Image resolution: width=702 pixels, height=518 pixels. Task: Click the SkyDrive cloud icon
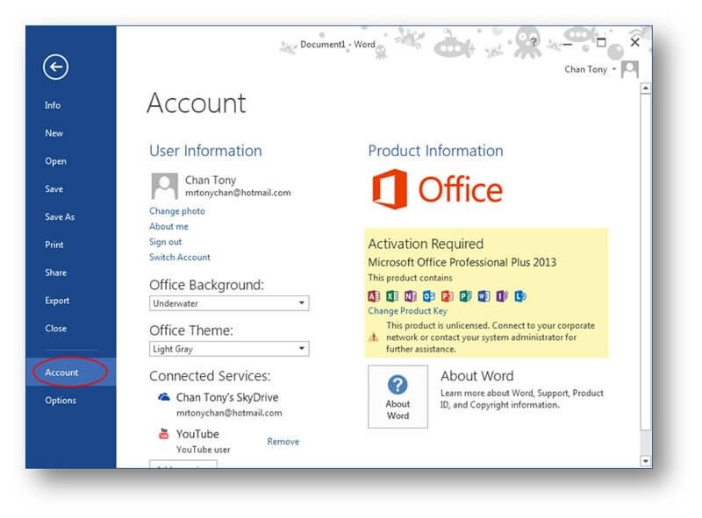[x=164, y=397]
